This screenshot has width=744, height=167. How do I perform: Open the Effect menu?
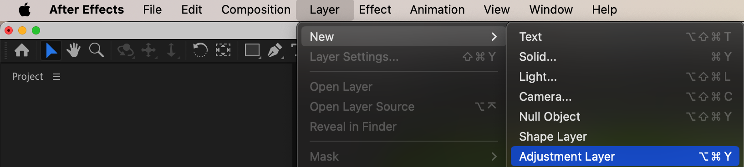tap(375, 10)
